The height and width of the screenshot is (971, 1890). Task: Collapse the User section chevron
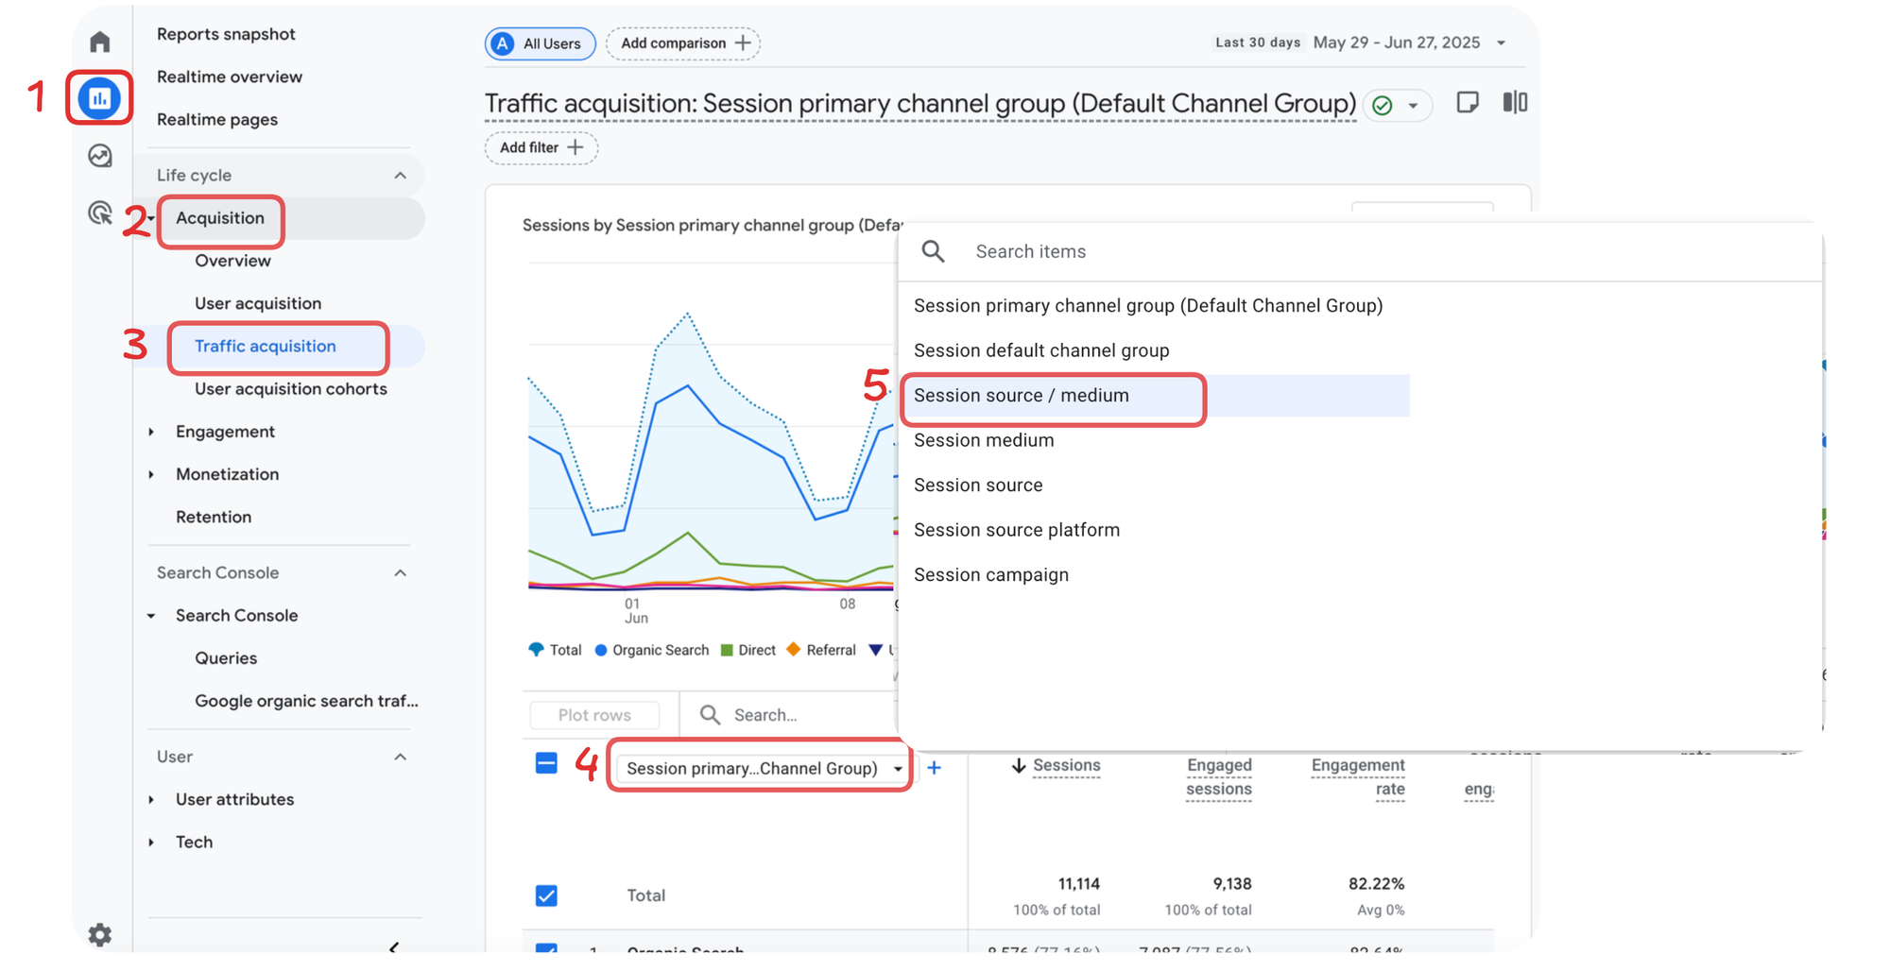pos(400,758)
